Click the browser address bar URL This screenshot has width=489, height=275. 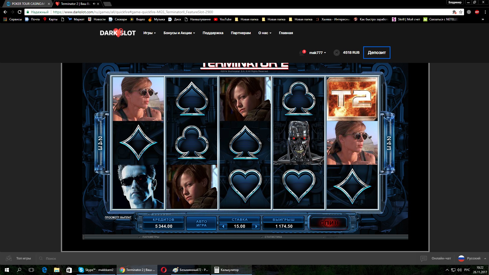pos(133,12)
